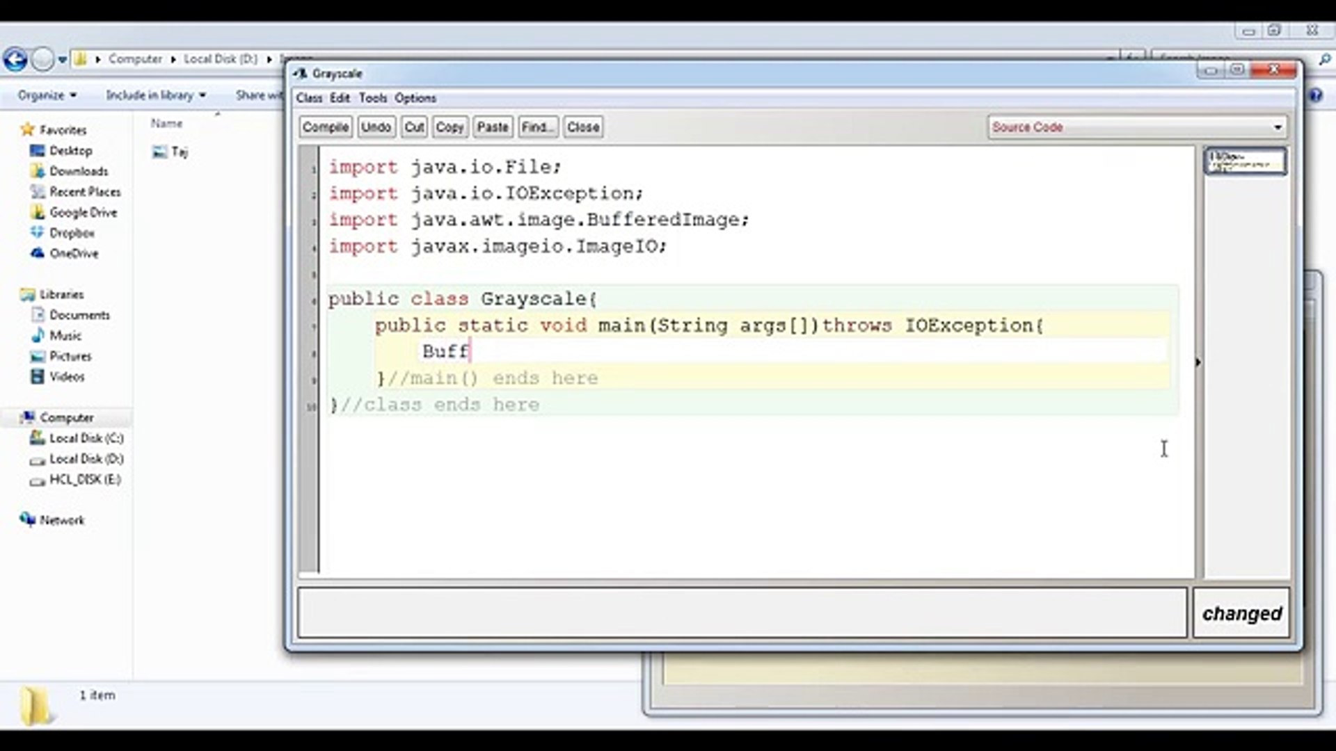1336x751 pixels.
Task: Open the Organize dropdown in Explorer
Action: pos(47,95)
